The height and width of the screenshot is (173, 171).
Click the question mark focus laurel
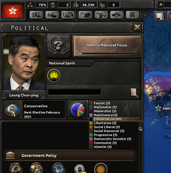59,45
